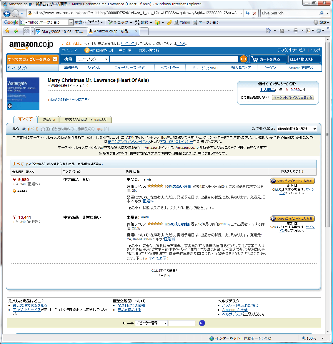Screen dimensions: 333x344
Task: Open Favorites Center star icon
Action: click(x=7, y=31)
